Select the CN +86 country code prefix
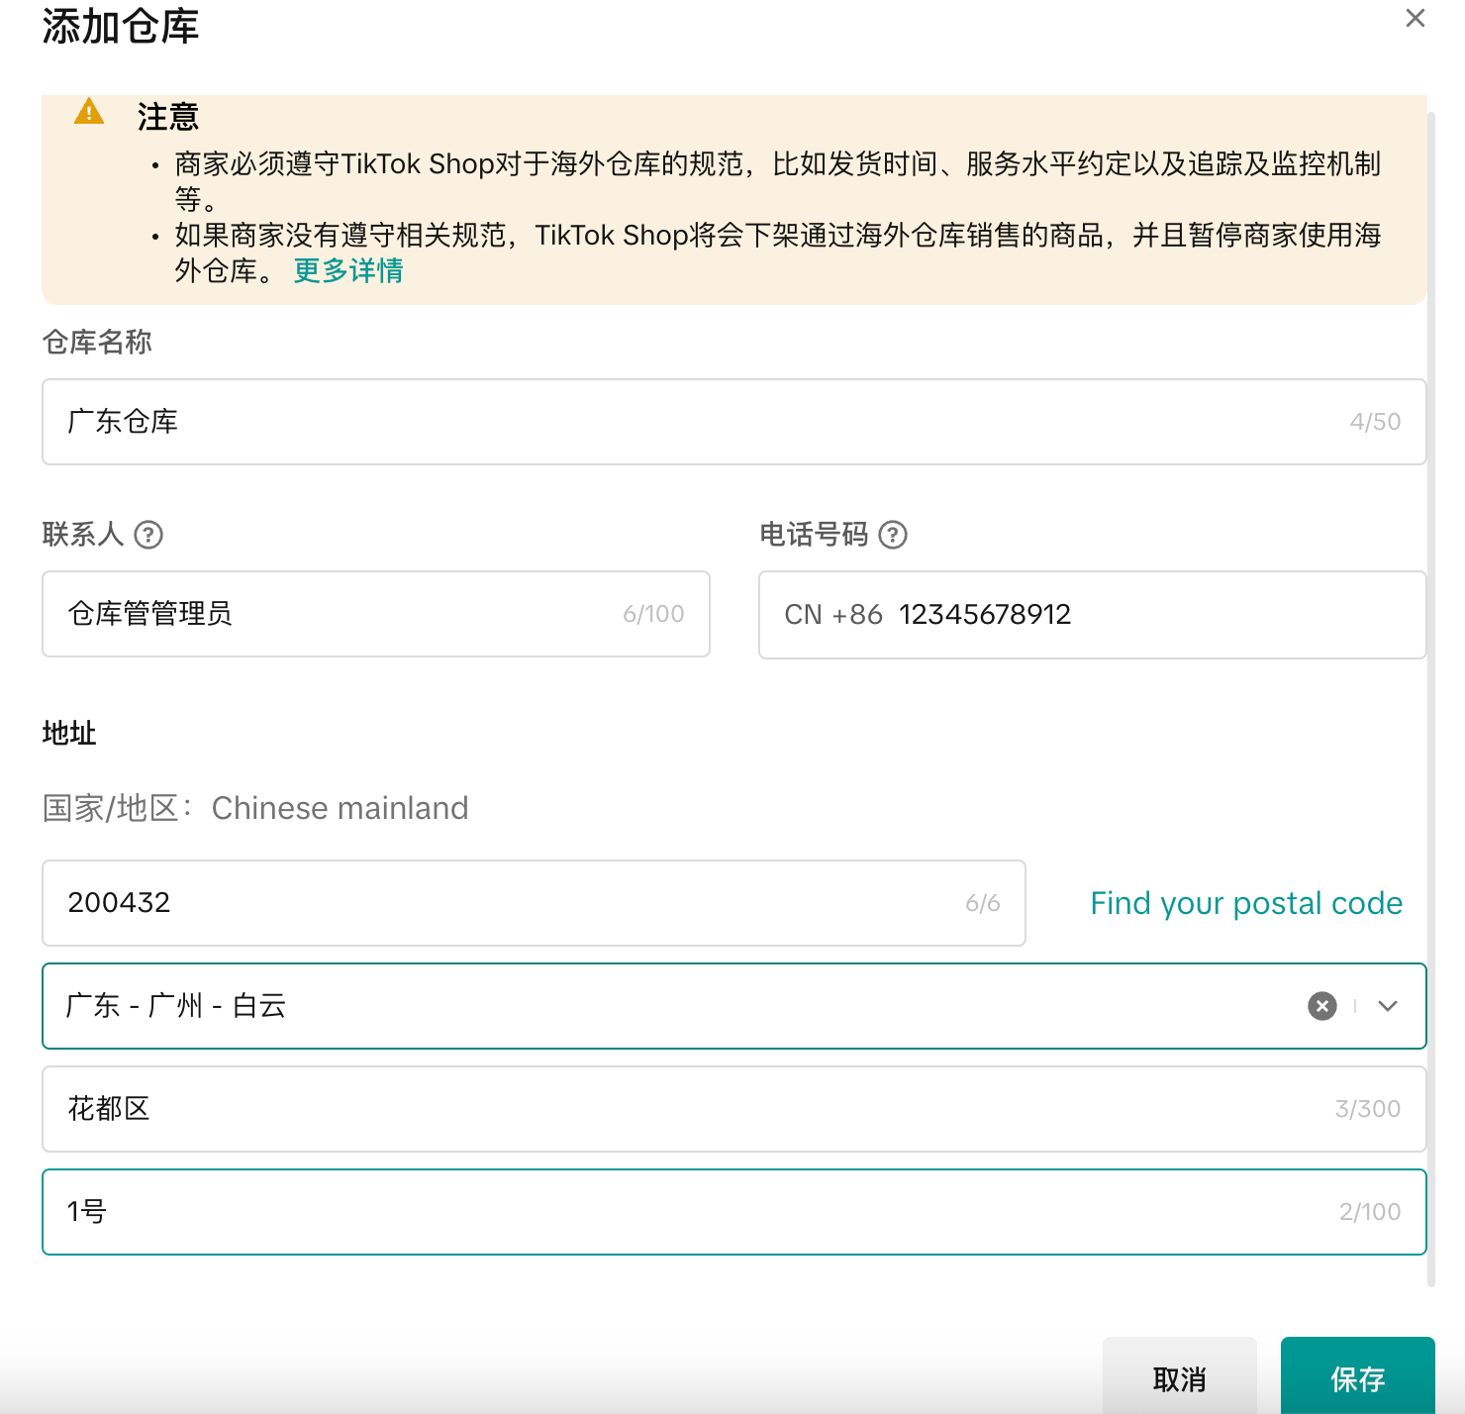The image size is (1465, 1414). [833, 615]
